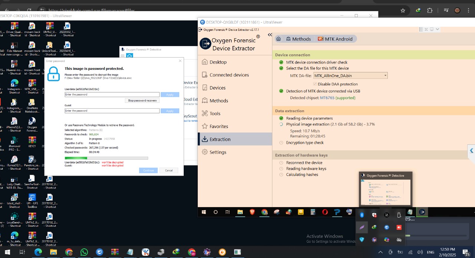Open Brave browser in the remote taskbar
This screenshot has width=475, height=258.
pos(252,212)
